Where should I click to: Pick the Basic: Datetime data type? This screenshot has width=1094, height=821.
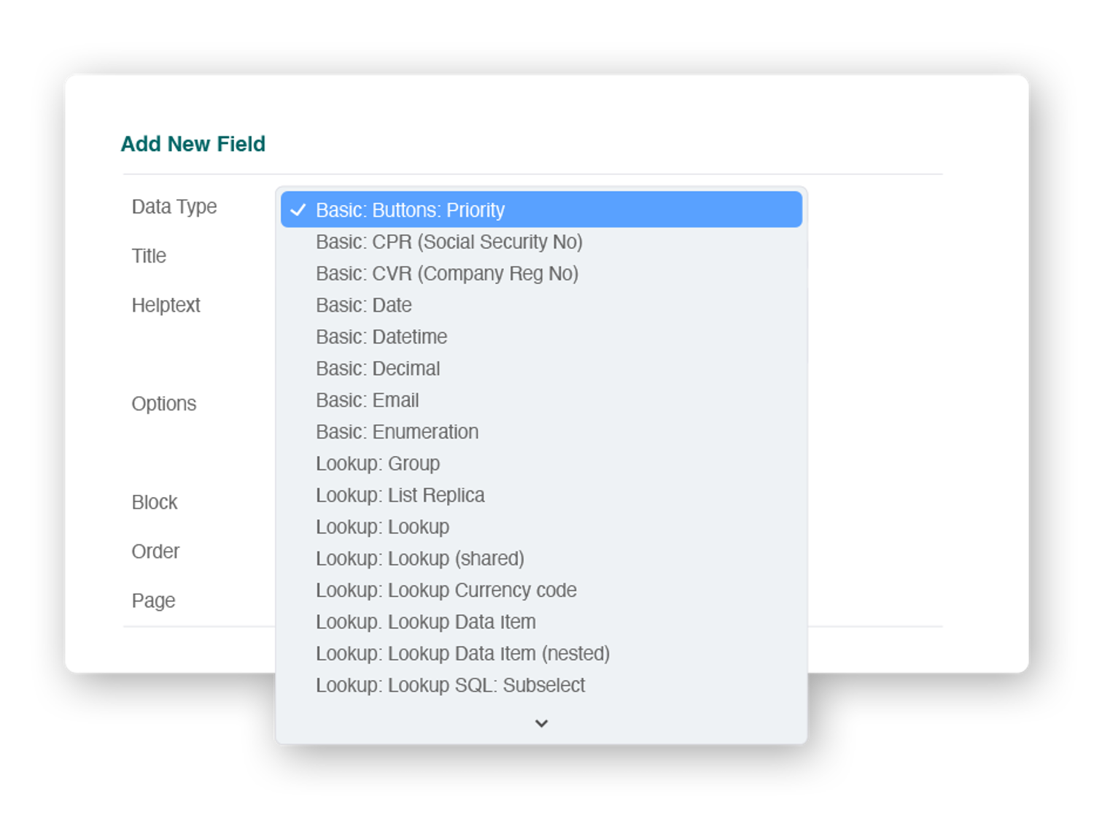click(x=381, y=337)
